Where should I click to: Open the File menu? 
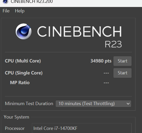6,11
